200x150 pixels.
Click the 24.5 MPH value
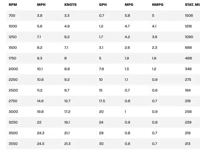[x=41, y=143]
